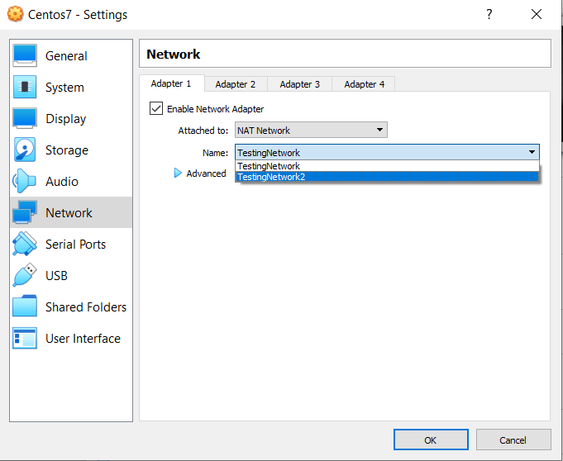Click the help question mark button
Screen dimensions: 563x461
pyautogui.click(x=489, y=14)
